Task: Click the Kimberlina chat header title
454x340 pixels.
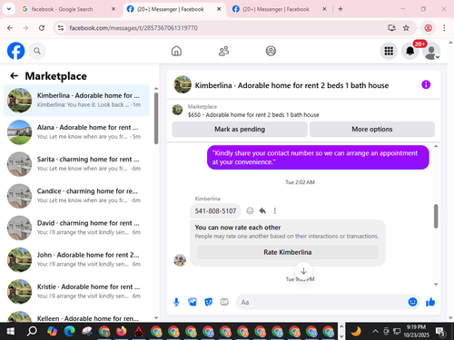Action: pos(291,85)
